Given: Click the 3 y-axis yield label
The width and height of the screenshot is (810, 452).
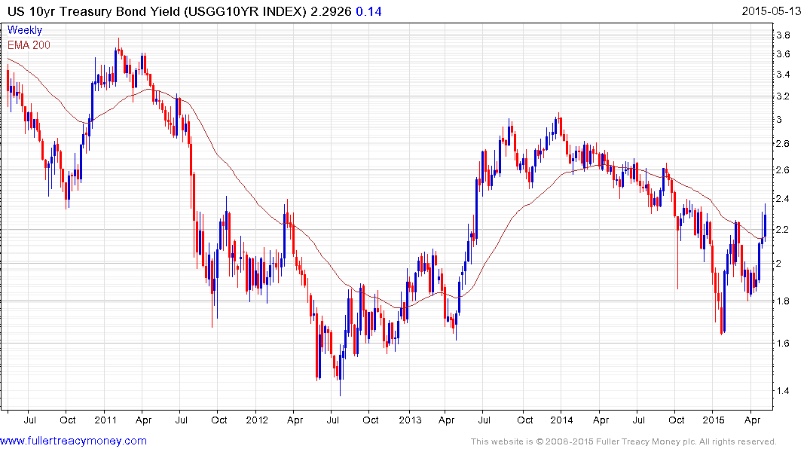Looking at the screenshot, I should tap(780, 119).
